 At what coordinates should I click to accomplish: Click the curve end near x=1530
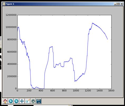point(107,39)
